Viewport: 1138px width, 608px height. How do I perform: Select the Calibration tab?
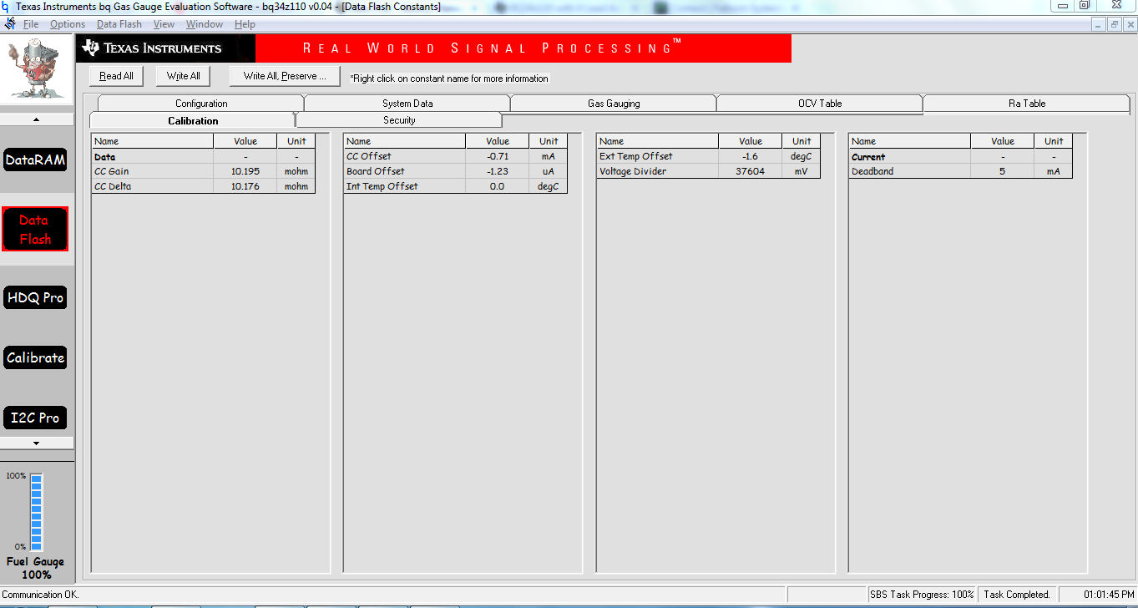point(193,120)
